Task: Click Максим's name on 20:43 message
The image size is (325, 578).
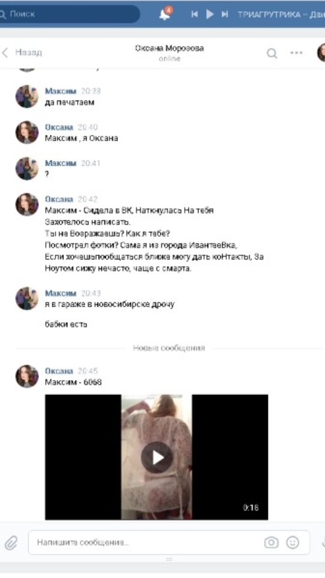Action: [x=60, y=293]
